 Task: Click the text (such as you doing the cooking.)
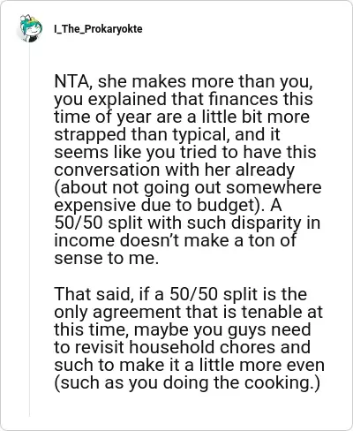coord(187,382)
